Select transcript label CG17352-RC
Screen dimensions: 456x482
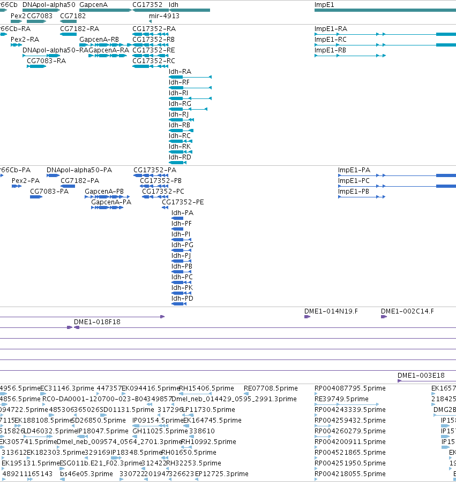tap(154, 61)
